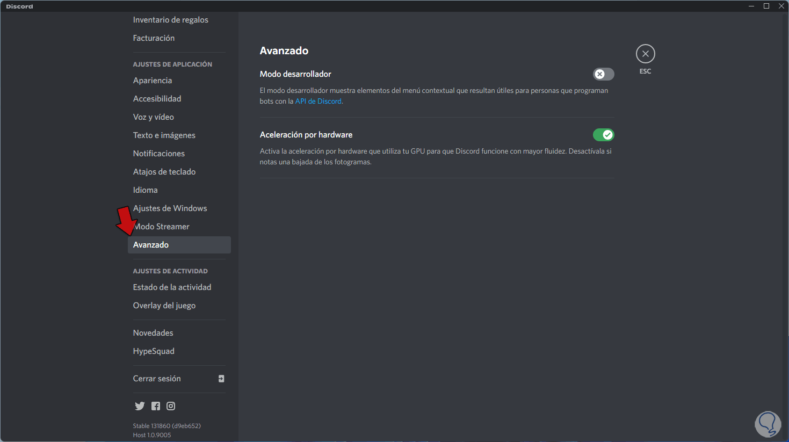Click the logout arrow icon

tap(221, 379)
